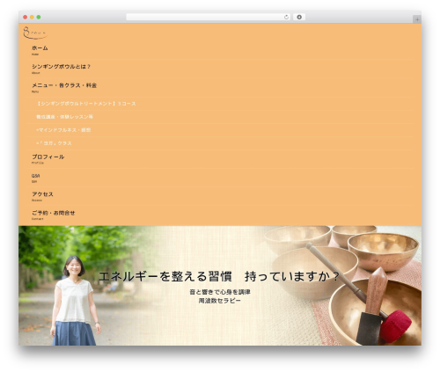440x372 pixels.
Task: Open the マインドフルネス submenu link
Action: click(x=63, y=130)
